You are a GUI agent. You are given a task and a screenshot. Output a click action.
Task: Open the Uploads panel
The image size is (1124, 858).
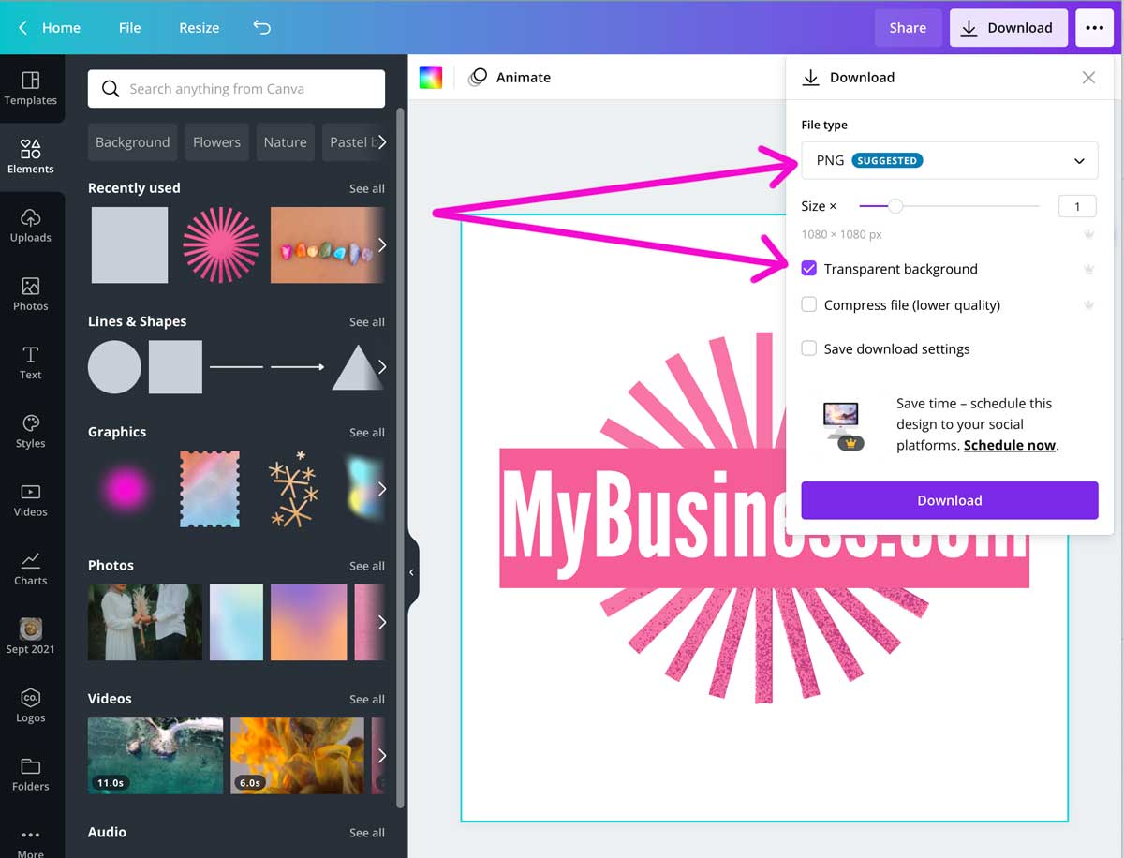pyautogui.click(x=31, y=225)
